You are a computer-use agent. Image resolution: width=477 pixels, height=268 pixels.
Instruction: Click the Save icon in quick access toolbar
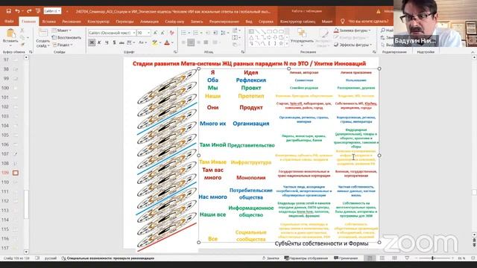8,11
